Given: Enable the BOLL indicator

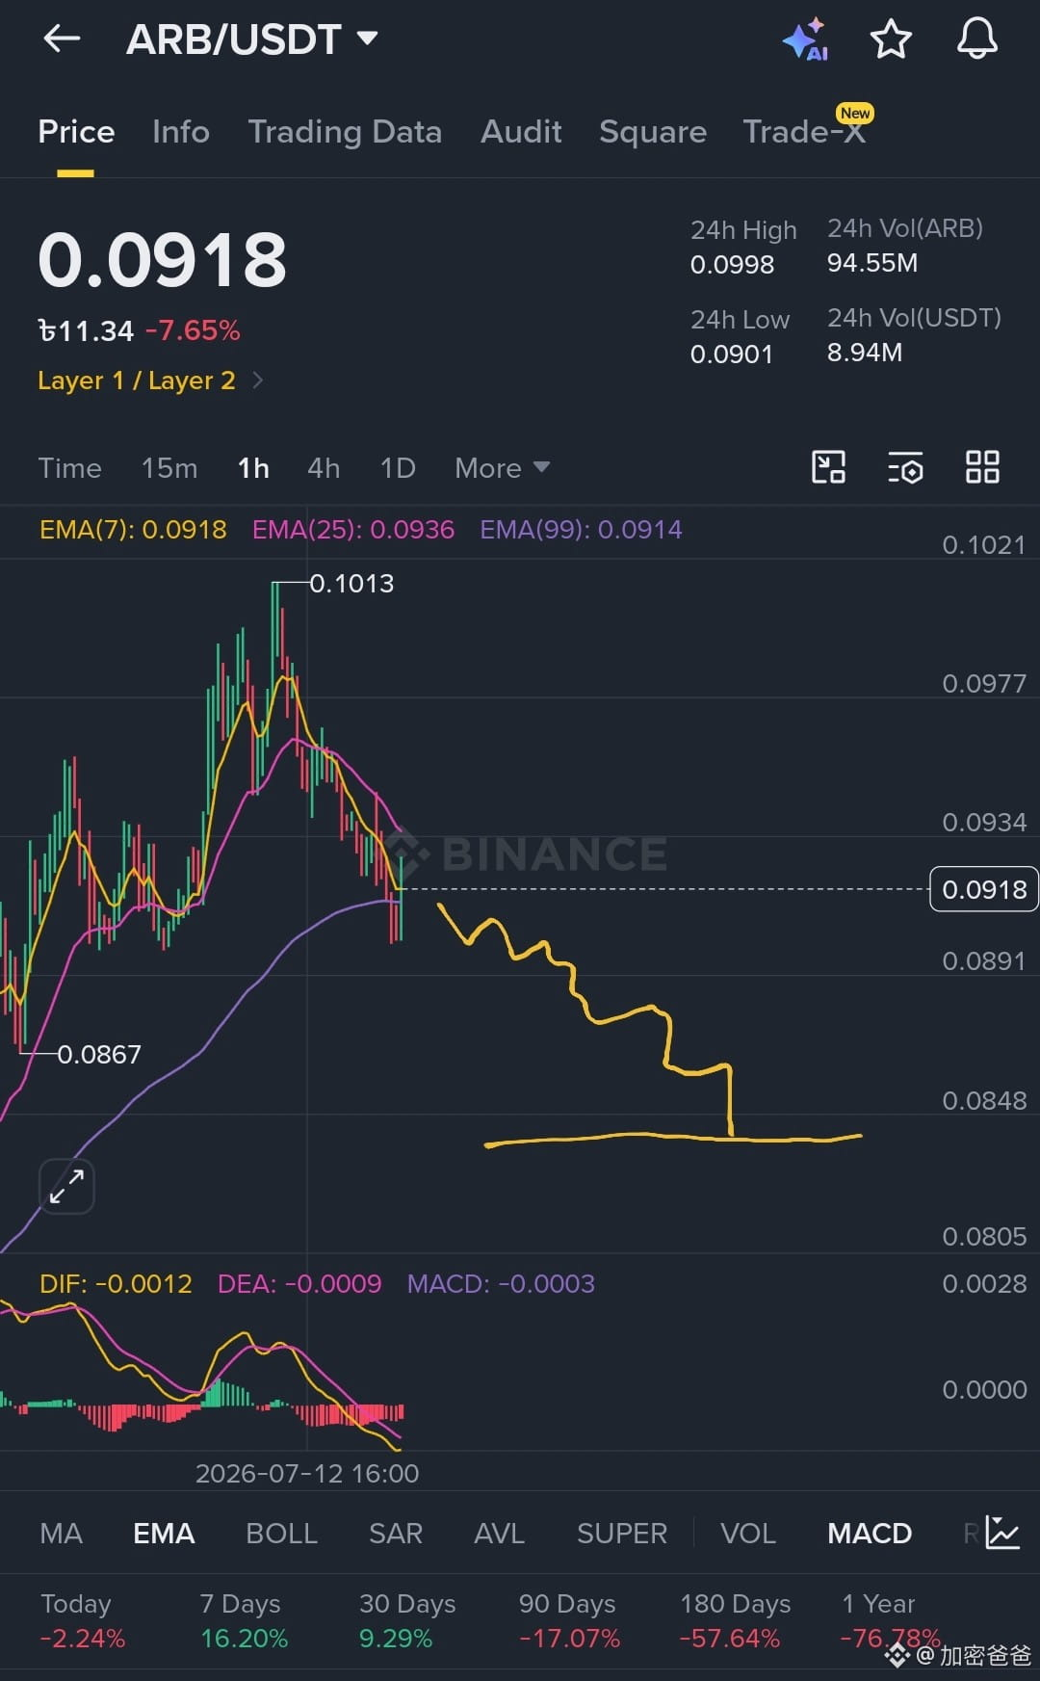Looking at the screenshot, I should 281,1533.
